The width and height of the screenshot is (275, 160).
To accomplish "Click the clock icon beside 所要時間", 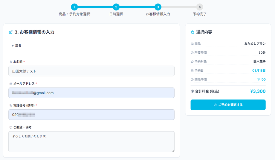I will [192, 53].
